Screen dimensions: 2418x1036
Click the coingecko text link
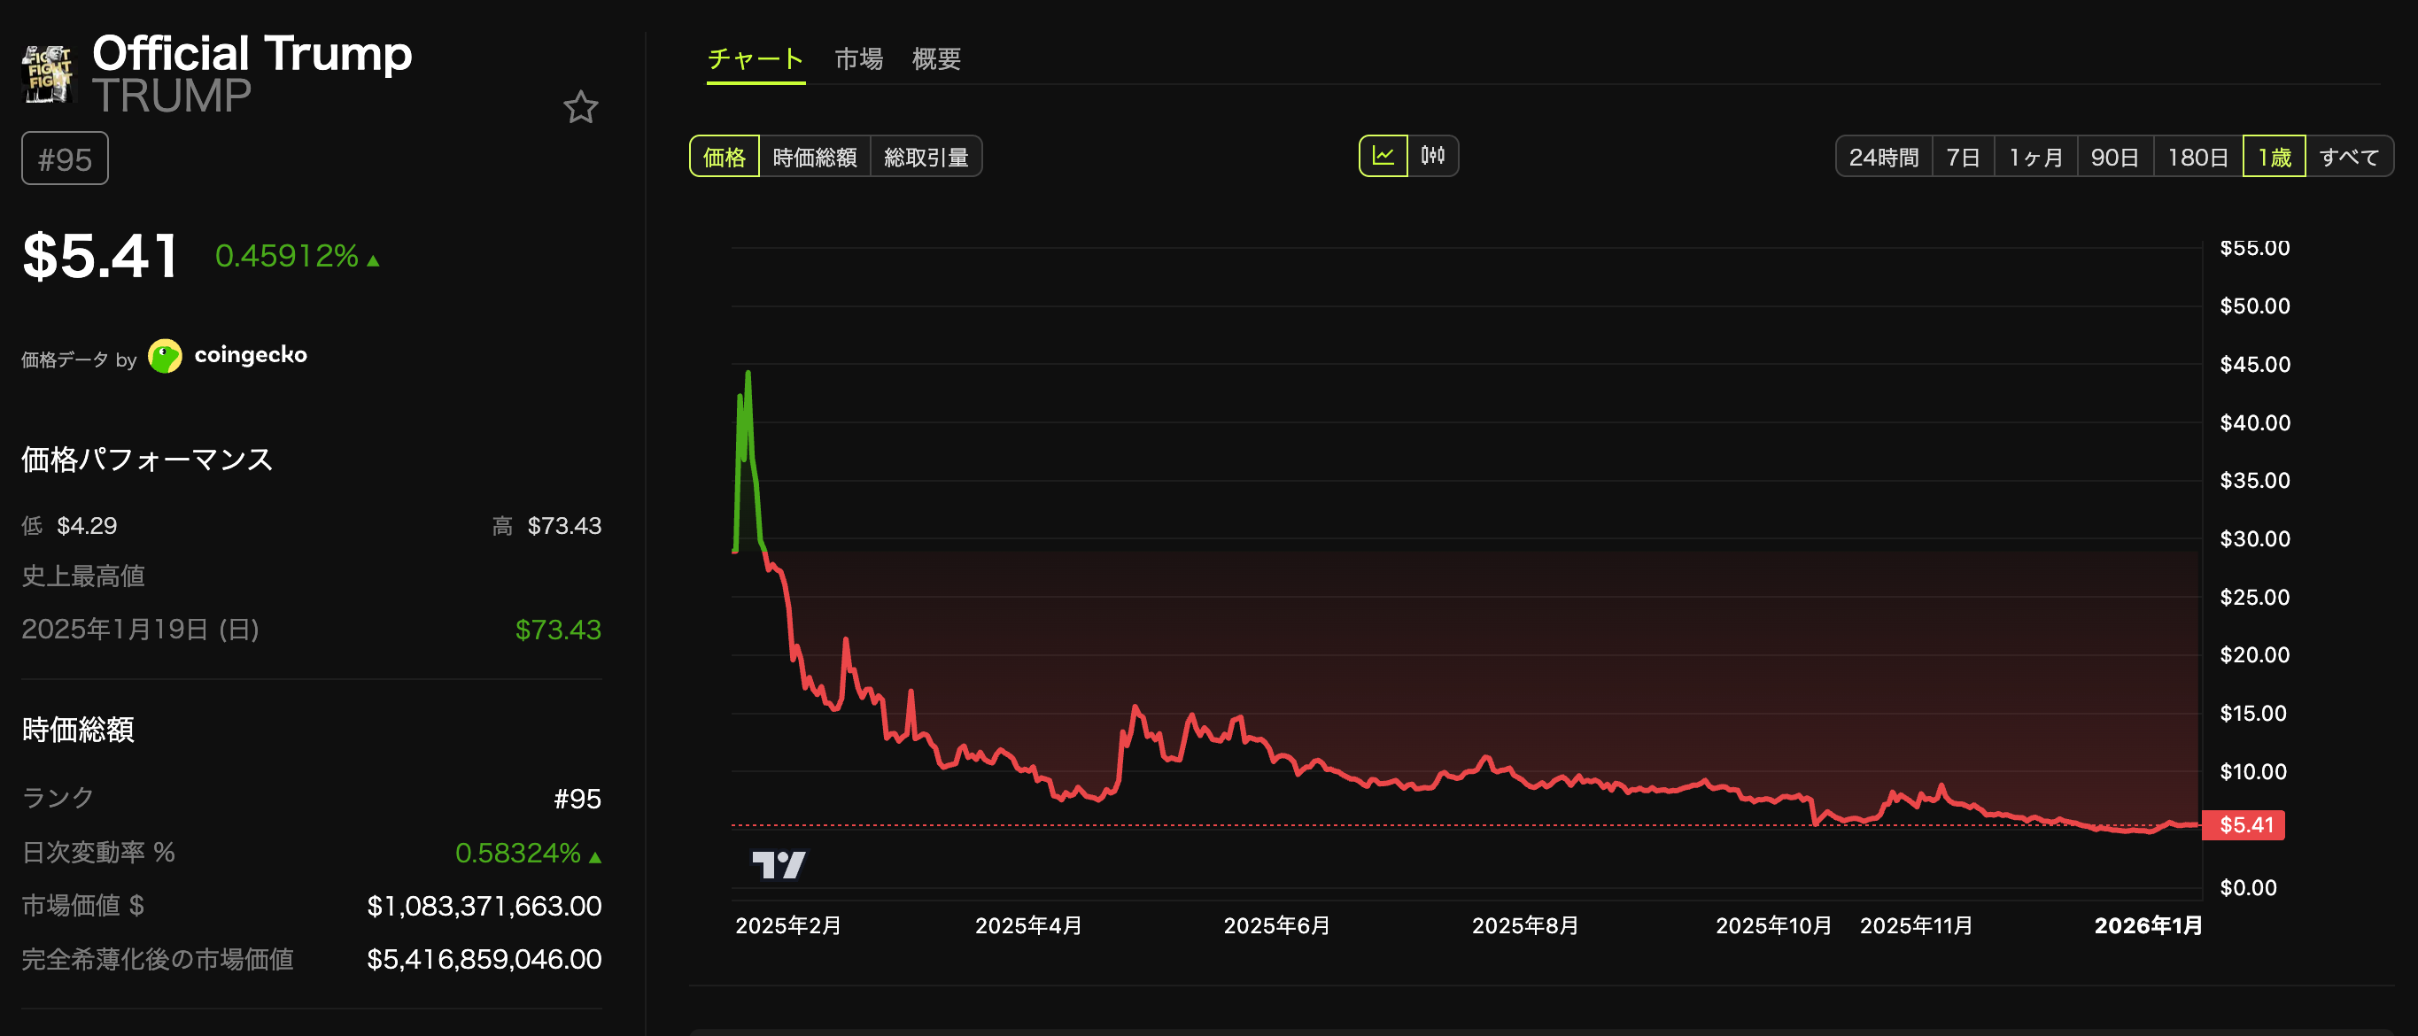click(x=251, y=355)
